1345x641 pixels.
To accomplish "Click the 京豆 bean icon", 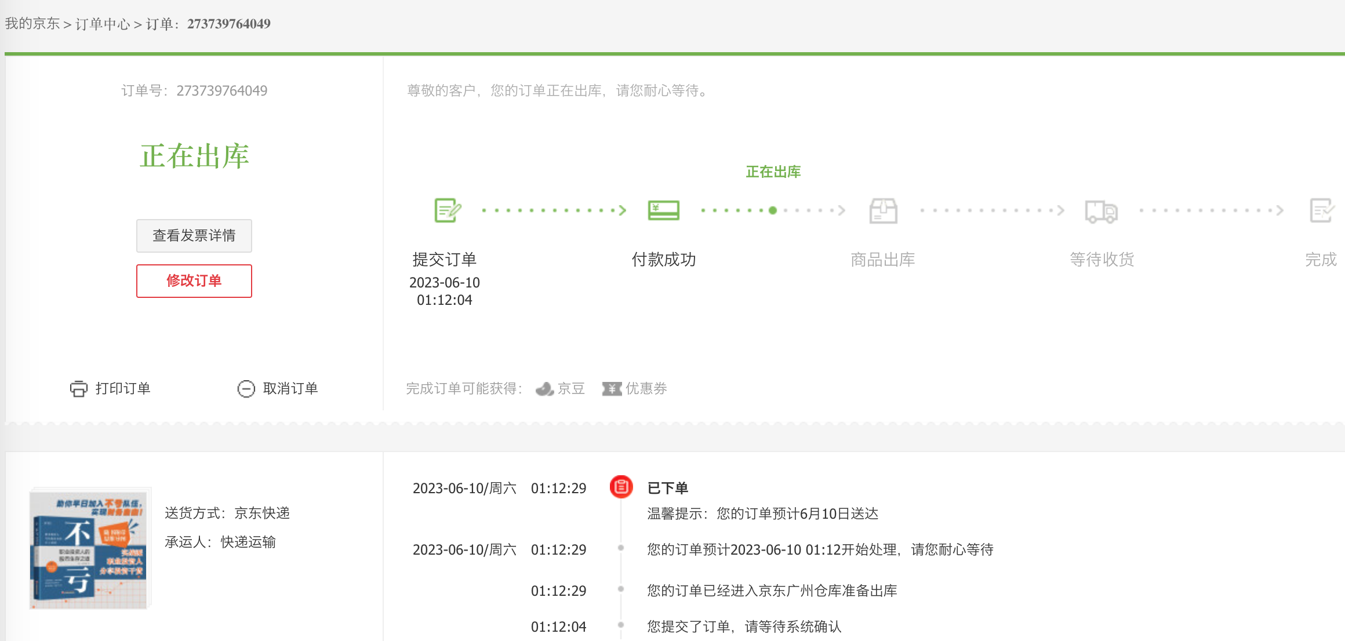I will tap(544, 389).
